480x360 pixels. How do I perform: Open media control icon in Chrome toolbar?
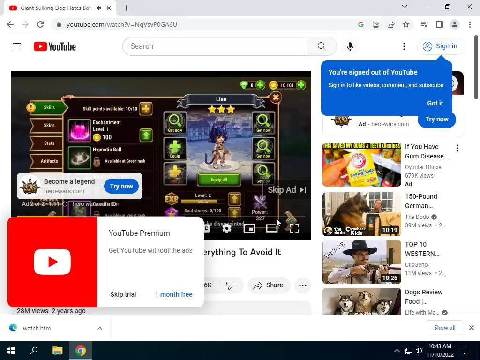pos(424,24)
